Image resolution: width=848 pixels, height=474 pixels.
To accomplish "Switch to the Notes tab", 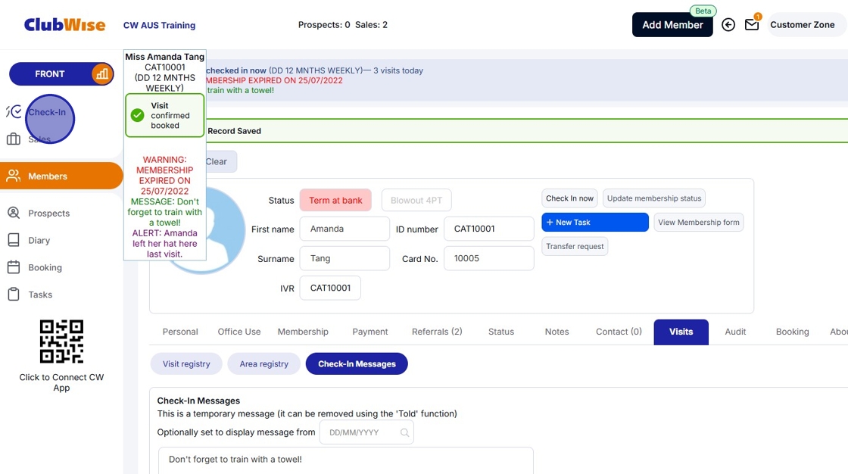I will tap(556, 332).
